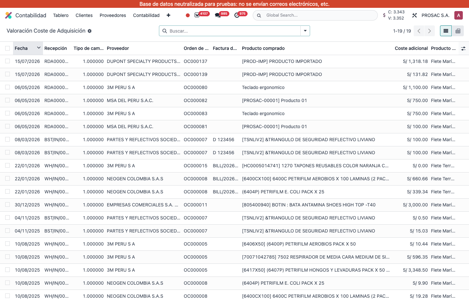Sort by Tipo de cambio column header

pos(89,48)
